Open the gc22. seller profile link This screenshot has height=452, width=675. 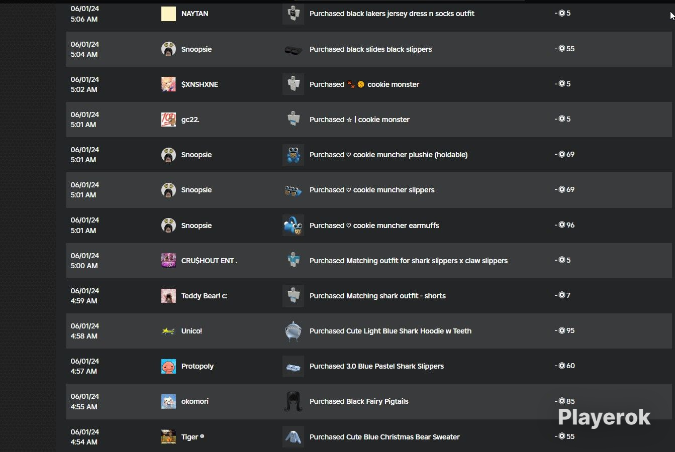point(190,120)
